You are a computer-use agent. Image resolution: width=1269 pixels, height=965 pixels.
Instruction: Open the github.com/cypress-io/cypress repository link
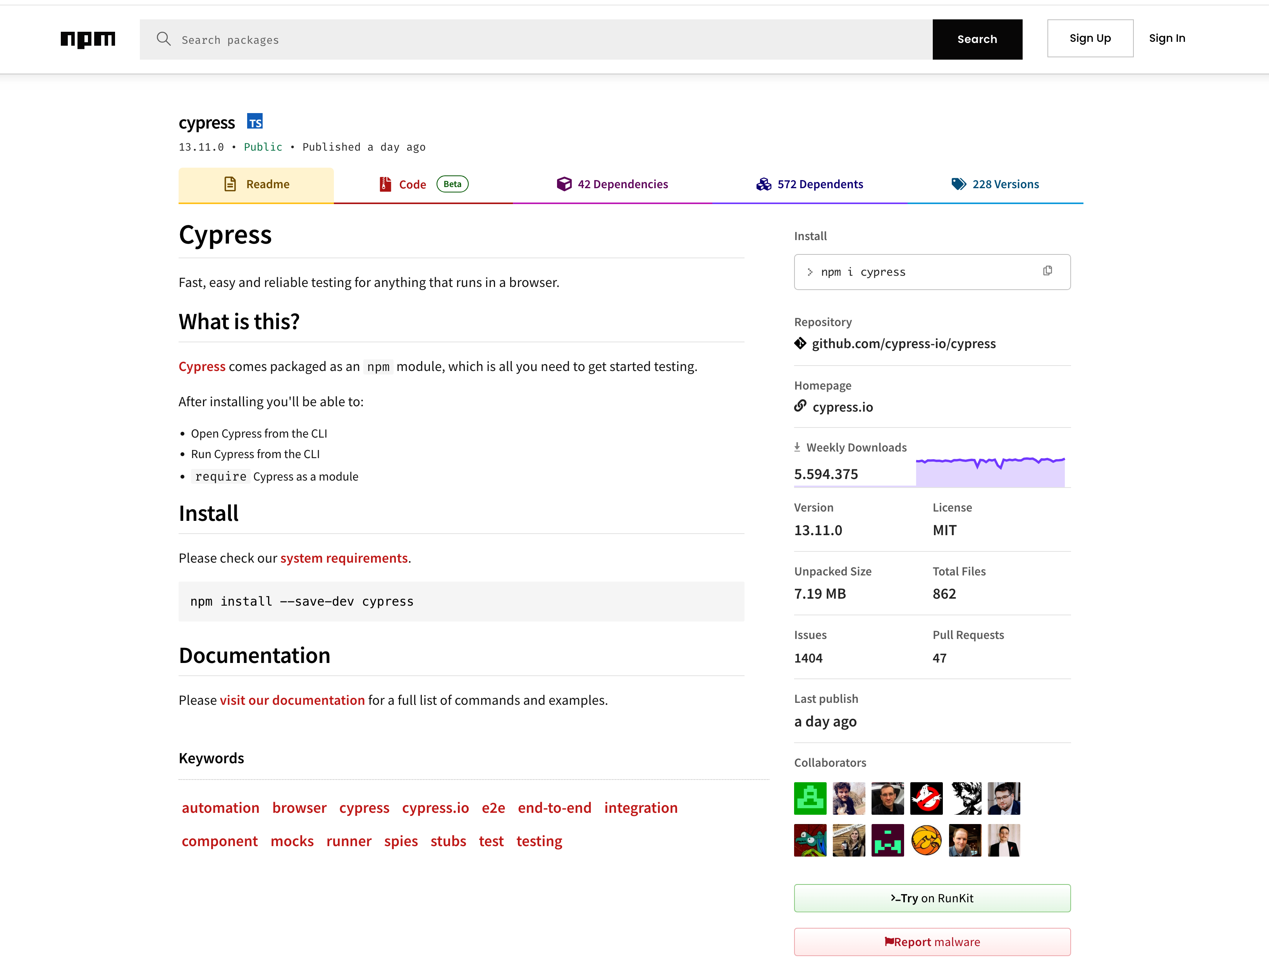pyautogui.click(x=904, y=343)
